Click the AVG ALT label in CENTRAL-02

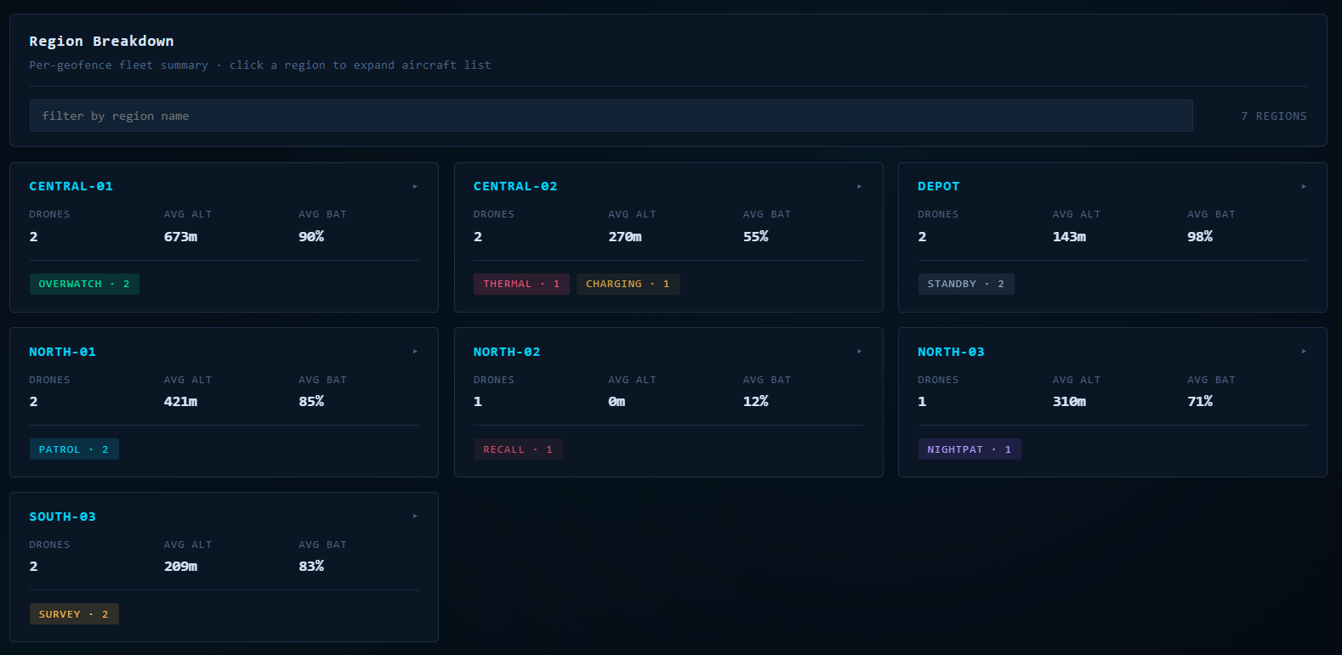click(632, 214)
